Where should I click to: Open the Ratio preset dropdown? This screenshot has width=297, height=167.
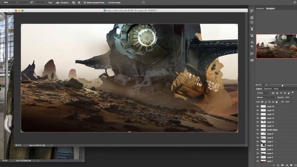10,2
